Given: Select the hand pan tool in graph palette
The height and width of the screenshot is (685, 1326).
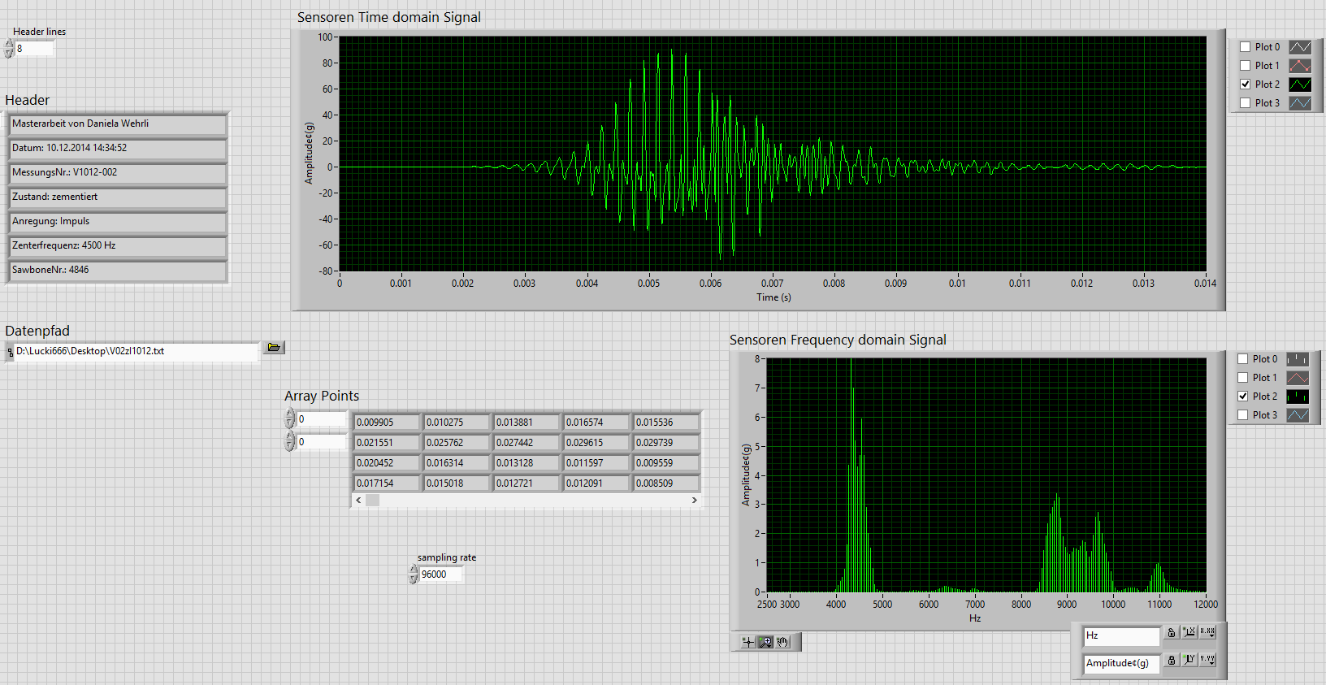Looking at the screenshot, I should coord(782,642).
